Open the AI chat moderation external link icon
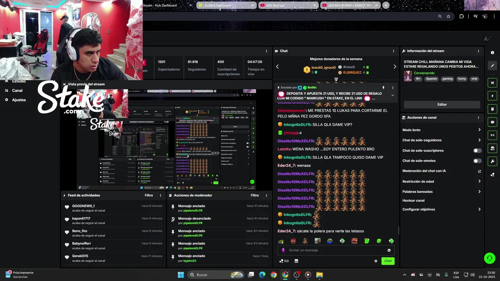Viewport: 500px width, 281px height. (479, 171)
